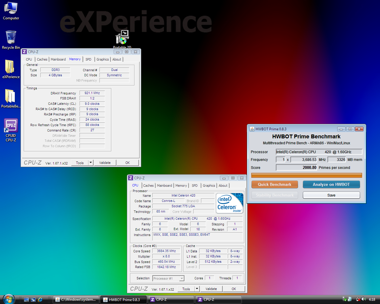Click the CAS# Latency 9.0 clocks value

click(x=92, y=104)
